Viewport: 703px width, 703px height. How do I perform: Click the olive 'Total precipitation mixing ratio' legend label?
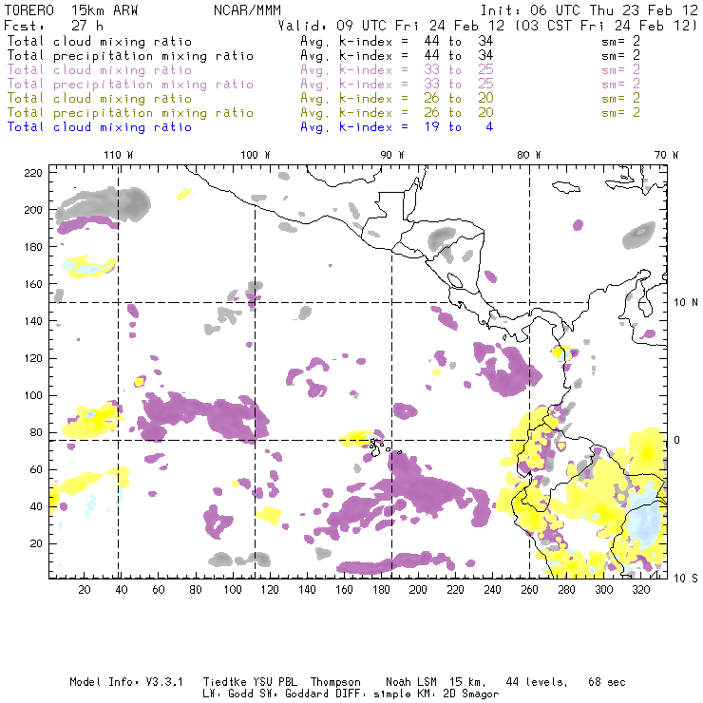130,112
